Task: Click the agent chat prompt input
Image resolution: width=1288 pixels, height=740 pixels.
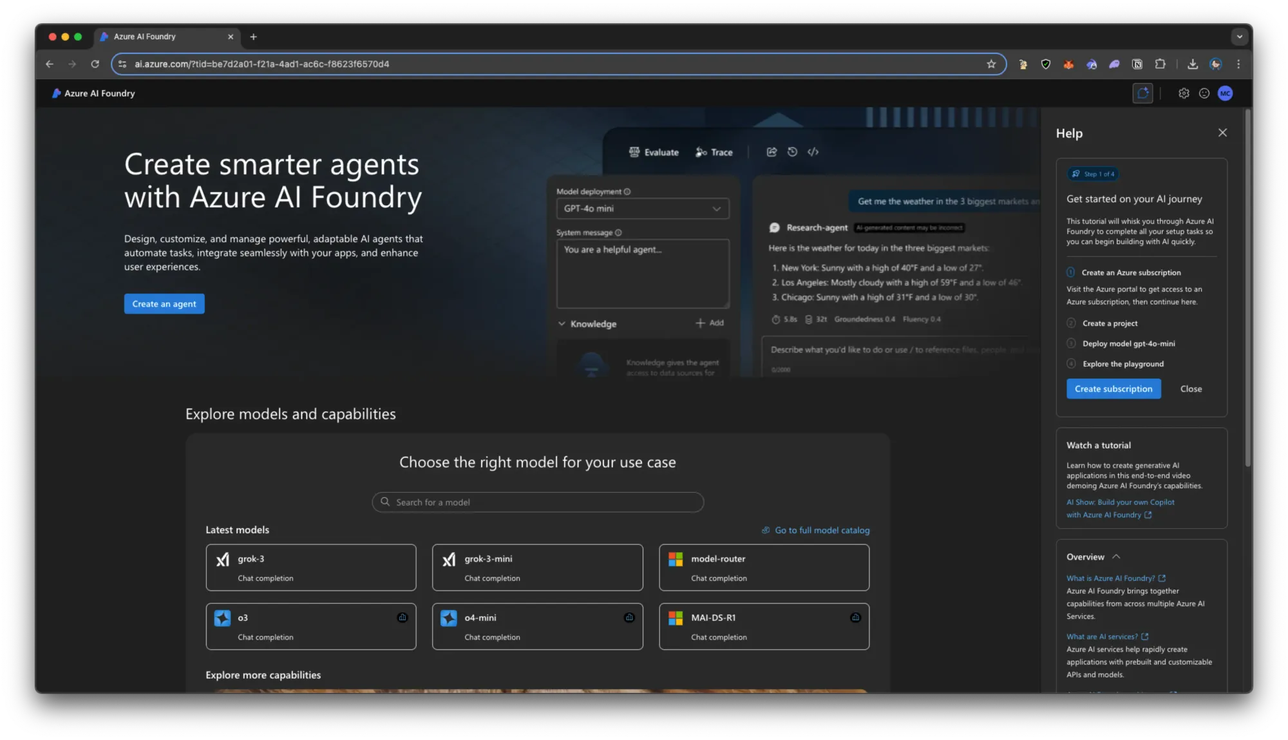Action: 900,356
